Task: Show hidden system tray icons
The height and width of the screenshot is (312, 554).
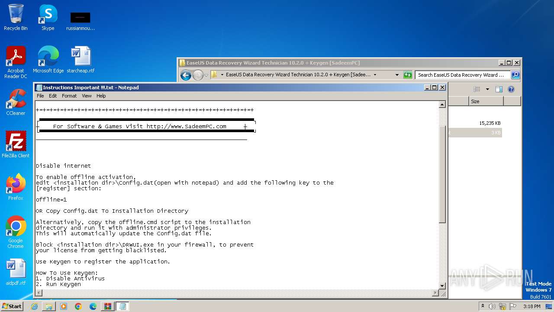Action: tap(483, 306)
